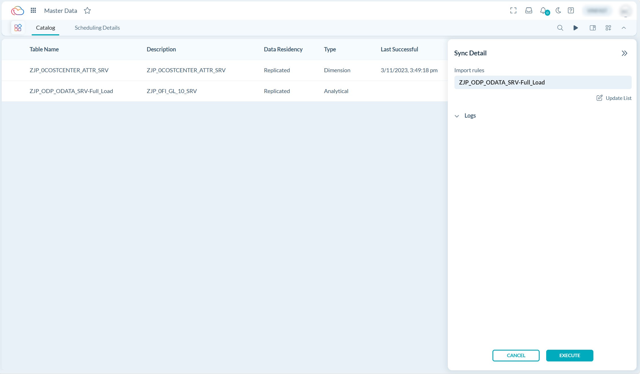Image resolution: width=640 pixels, height=374 pixels.
Task: Collapse the Sync Detail panel with double arrows
Action: pos(625,53)
